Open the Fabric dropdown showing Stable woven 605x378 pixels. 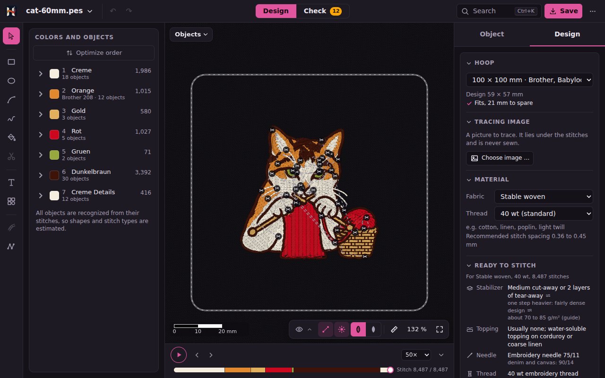tap(544, 197)
